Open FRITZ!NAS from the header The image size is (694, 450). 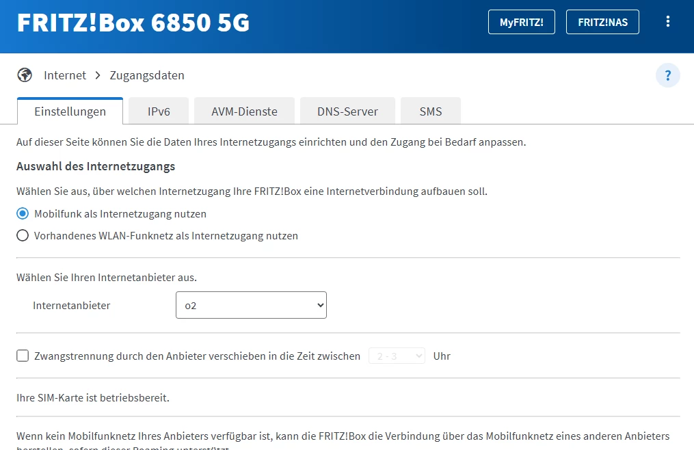pos(602,22)
